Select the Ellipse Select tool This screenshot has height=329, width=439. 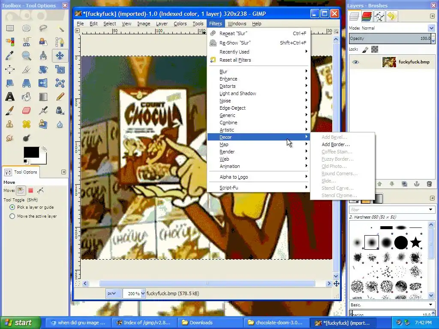26,28
